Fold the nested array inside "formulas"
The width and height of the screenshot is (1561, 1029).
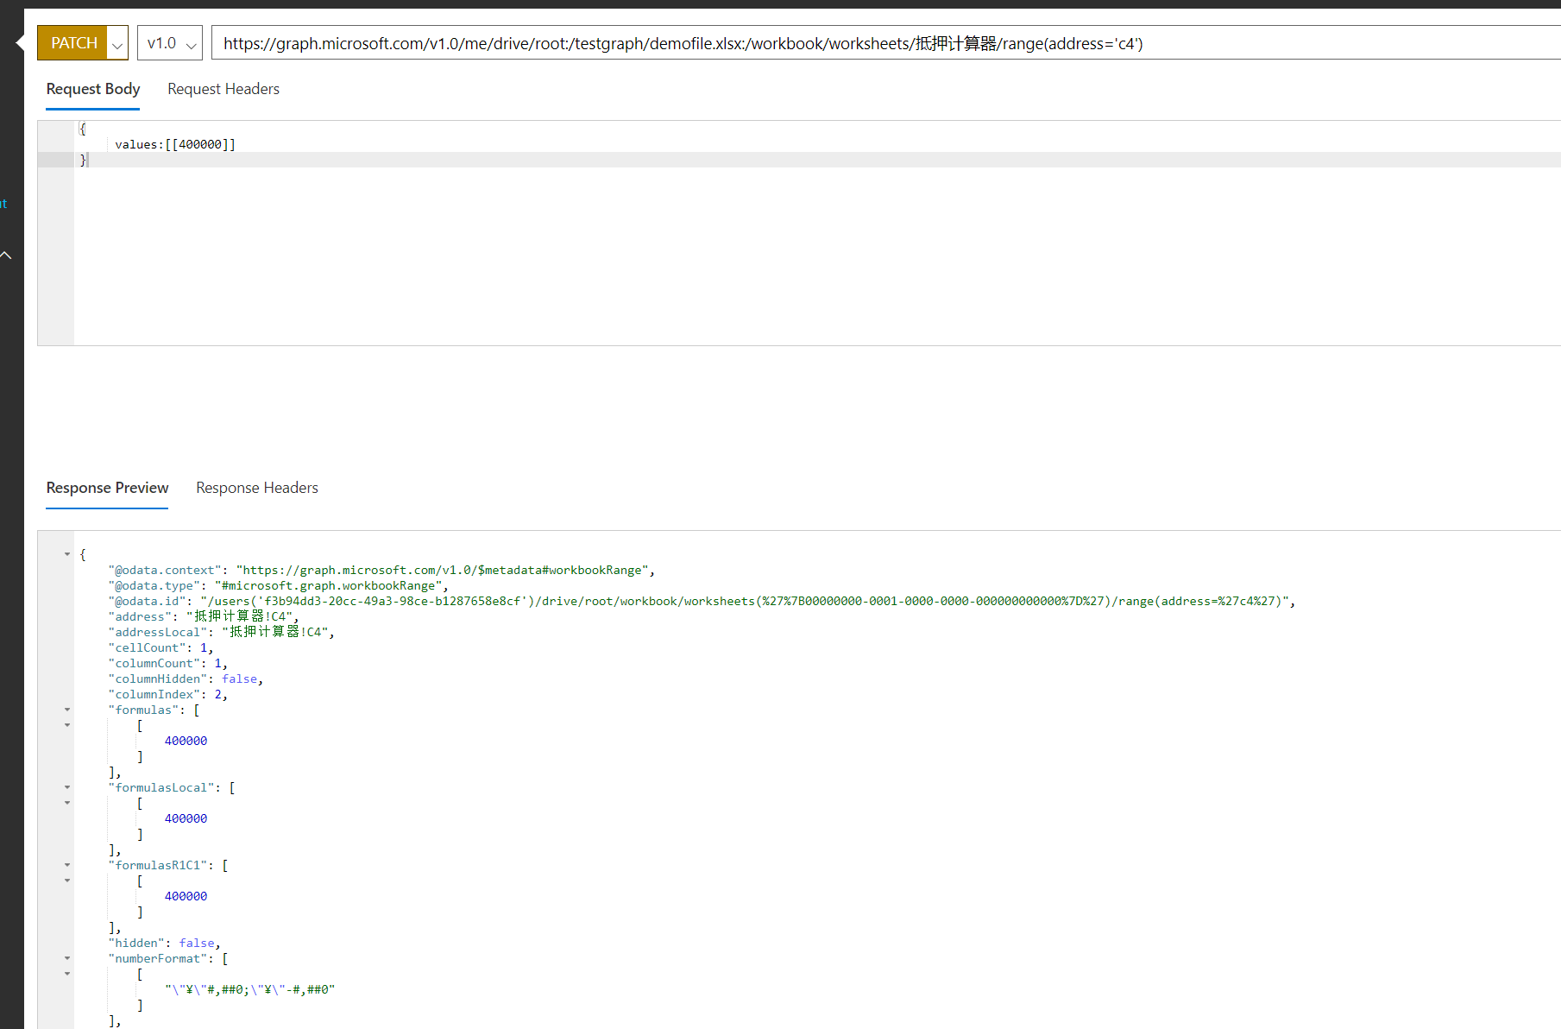click(67, 725)
